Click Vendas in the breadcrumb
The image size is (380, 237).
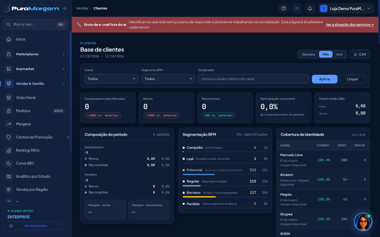pyautogui.click(x=82, y=8)
